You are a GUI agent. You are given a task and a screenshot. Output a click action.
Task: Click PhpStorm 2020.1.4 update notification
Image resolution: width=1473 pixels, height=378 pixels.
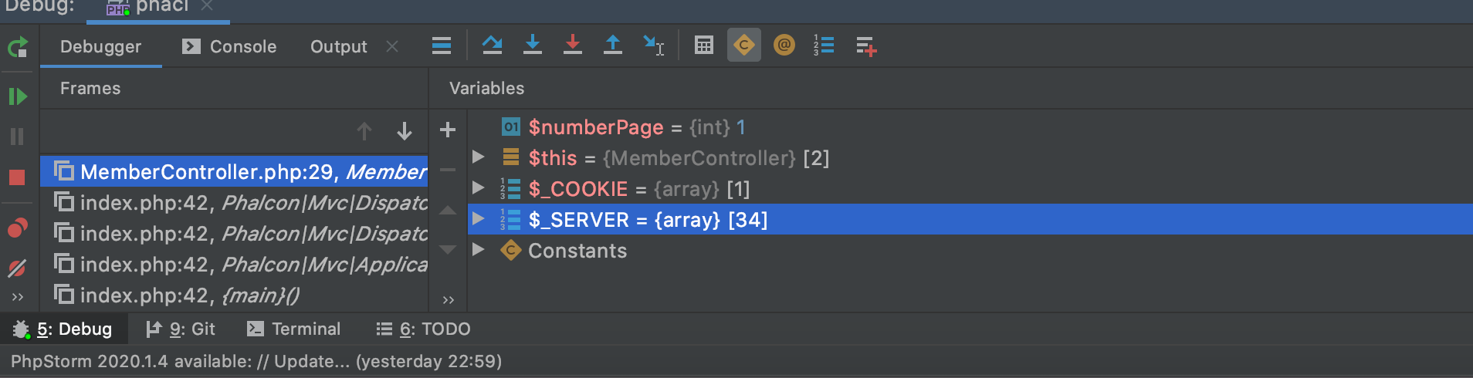click(x=256, y=361)
